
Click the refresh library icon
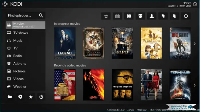[x=186, y=16]
